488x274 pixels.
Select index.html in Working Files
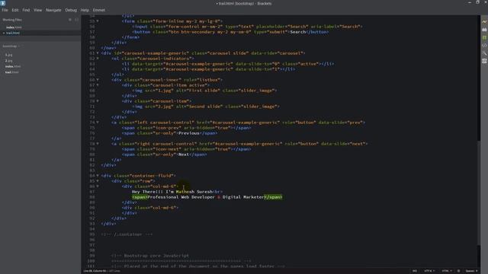coord(14,27)
